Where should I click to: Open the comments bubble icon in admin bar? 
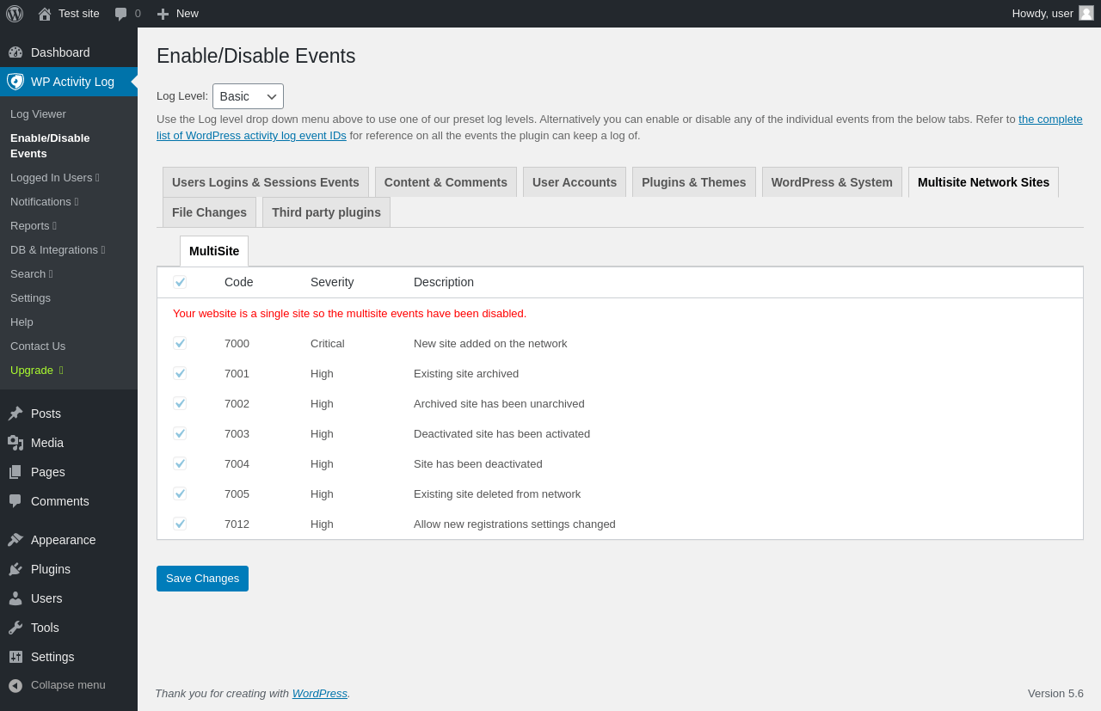[121, 14]
